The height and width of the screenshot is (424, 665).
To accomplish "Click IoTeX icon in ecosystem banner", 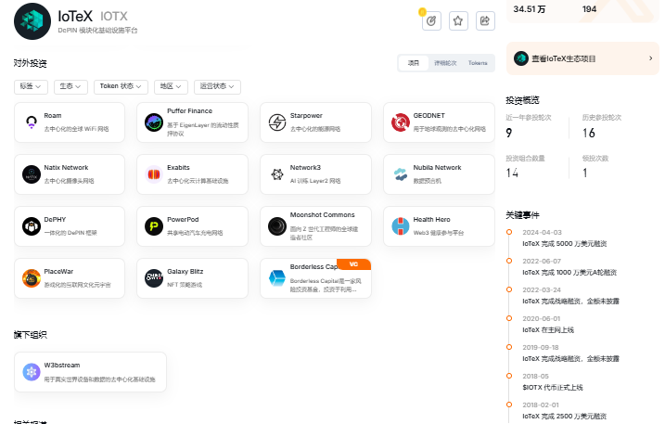I will [x=521, y=58].
